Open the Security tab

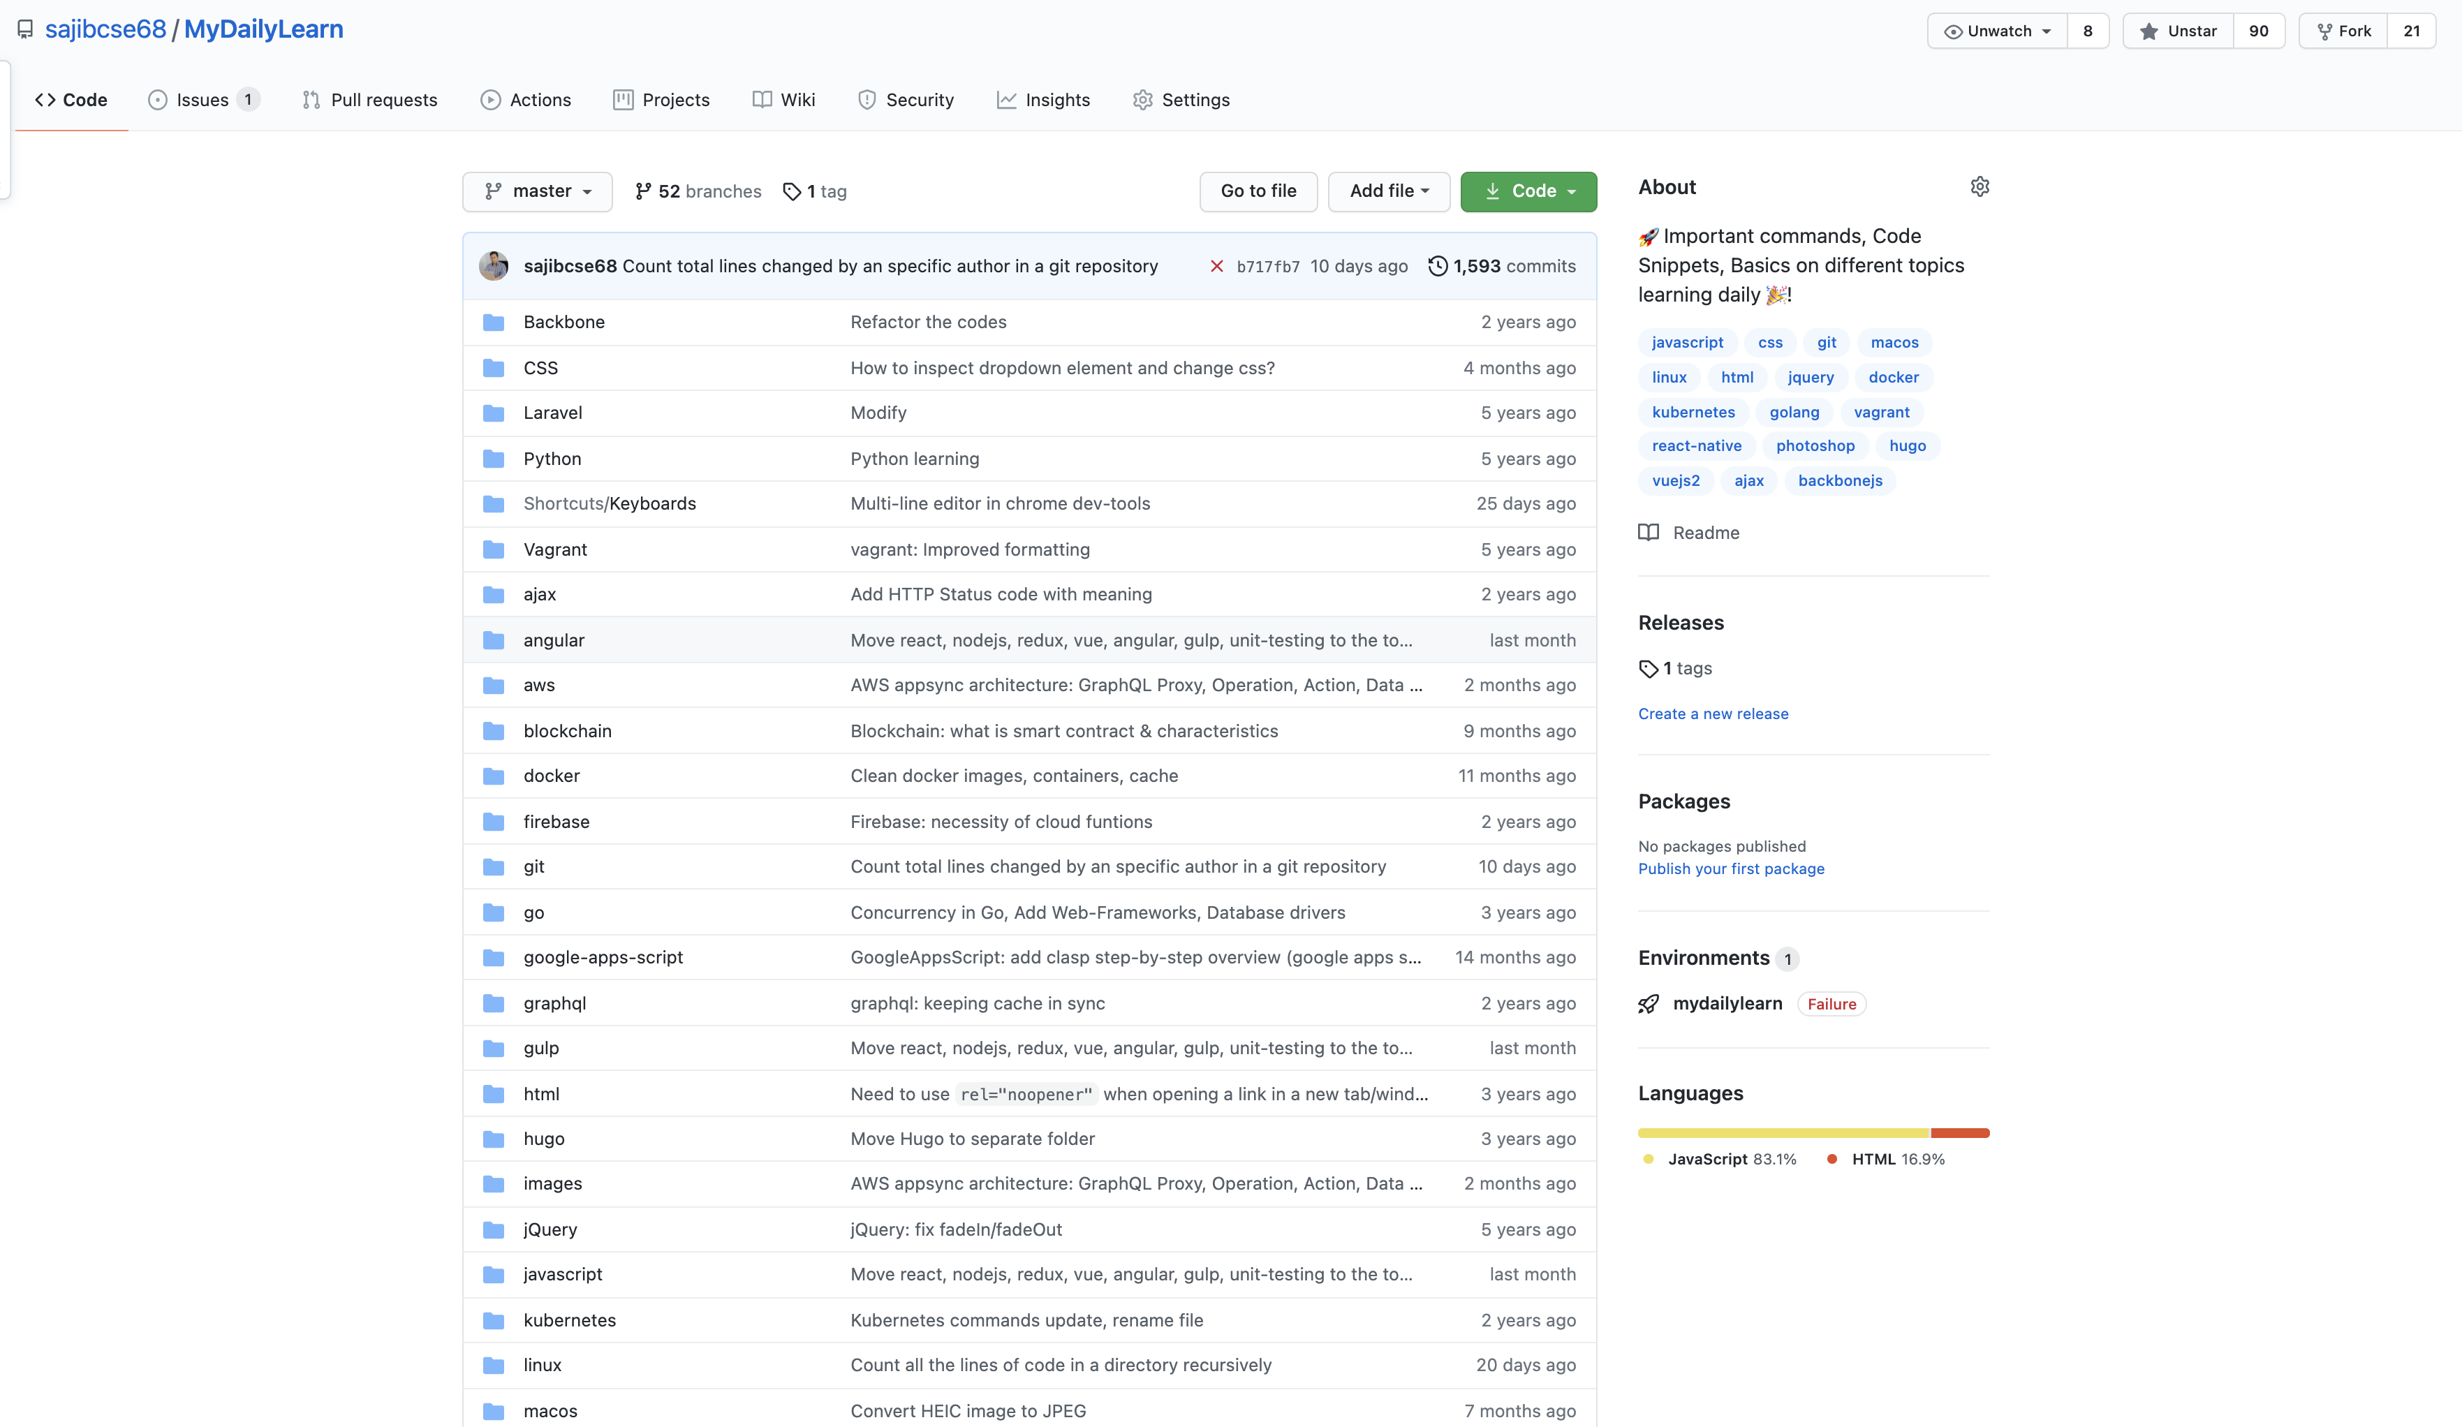click(906, 100)
